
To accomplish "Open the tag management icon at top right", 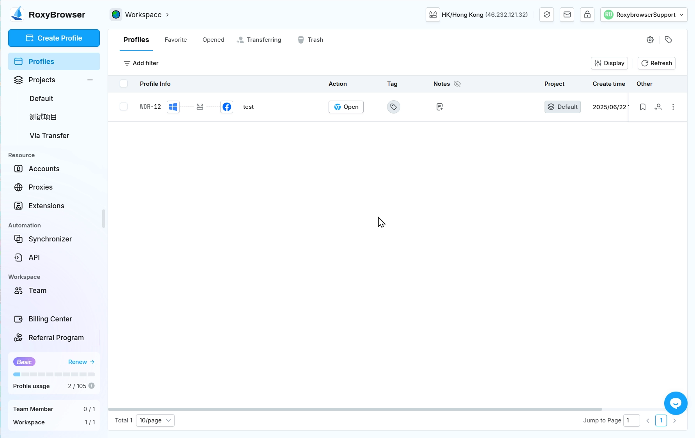I will (x=668, y=40).
